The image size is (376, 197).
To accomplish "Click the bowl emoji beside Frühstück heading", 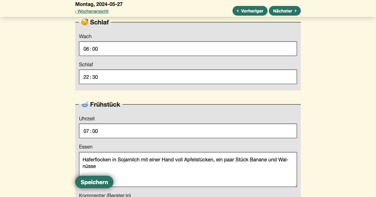I will point(85,104).
